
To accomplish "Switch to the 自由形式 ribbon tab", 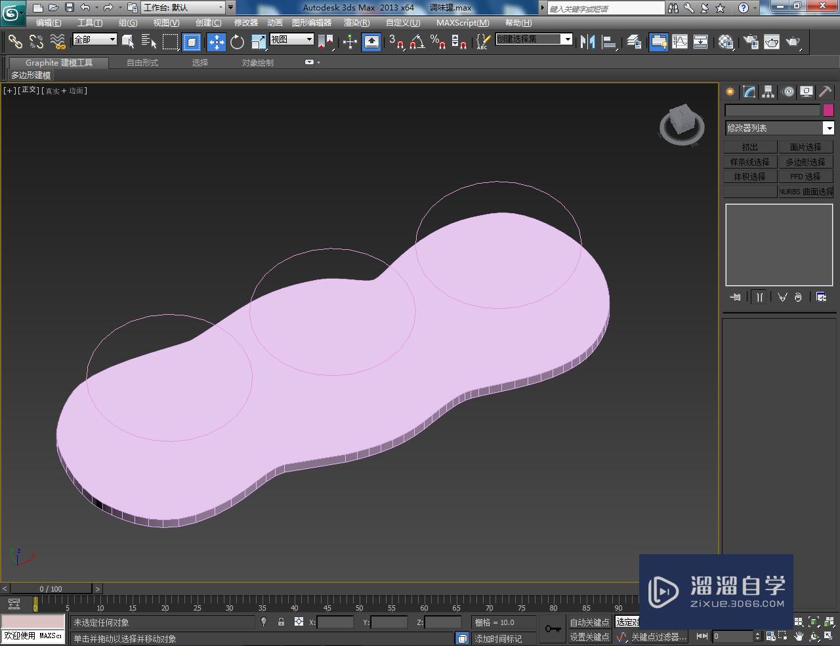I will pos(142,63).
